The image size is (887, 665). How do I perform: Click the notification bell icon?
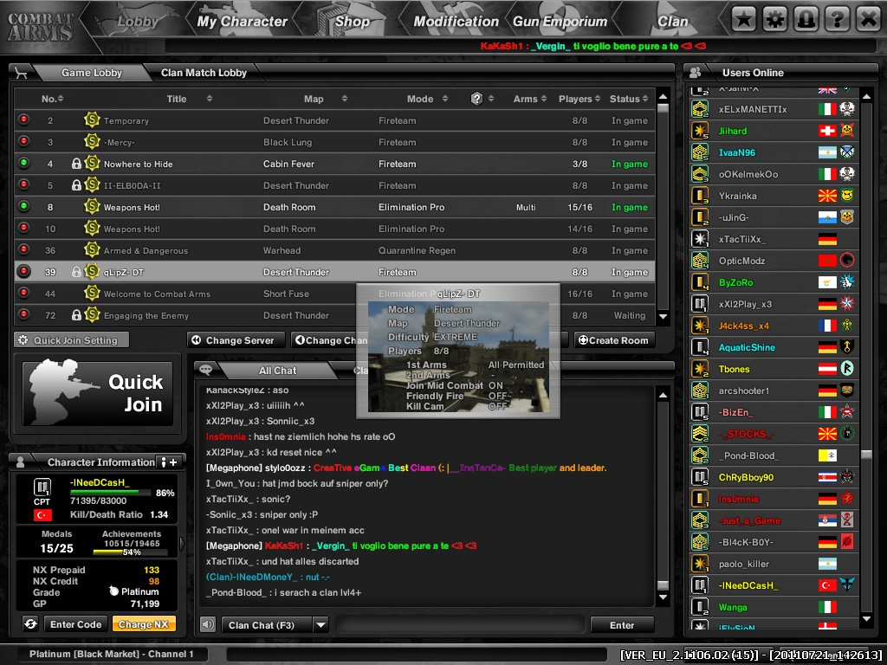coord(806,19)
